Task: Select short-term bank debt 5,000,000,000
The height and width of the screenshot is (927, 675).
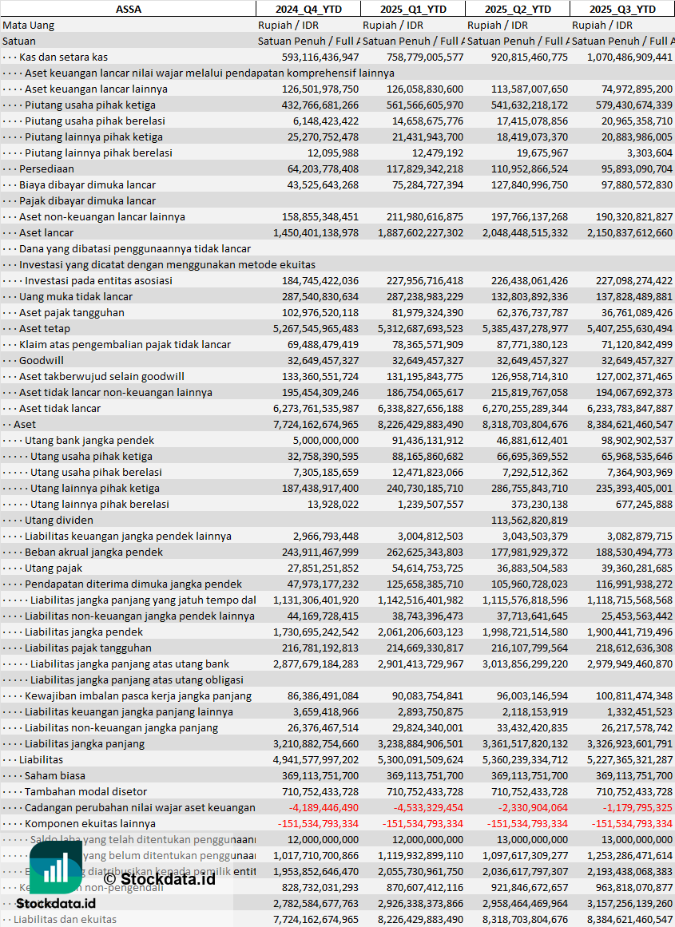Action: point(325,441)
